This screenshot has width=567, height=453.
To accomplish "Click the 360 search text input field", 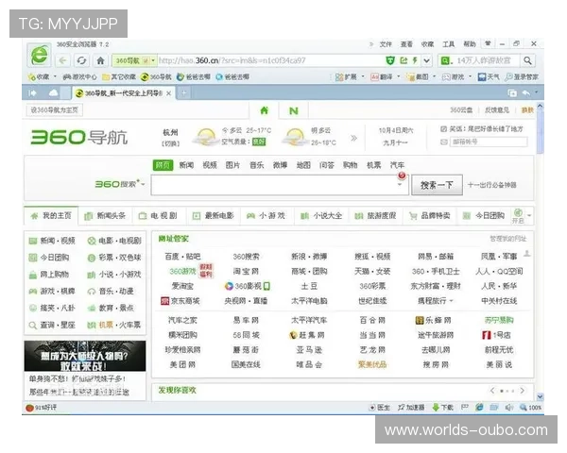I will pos(279,185).
